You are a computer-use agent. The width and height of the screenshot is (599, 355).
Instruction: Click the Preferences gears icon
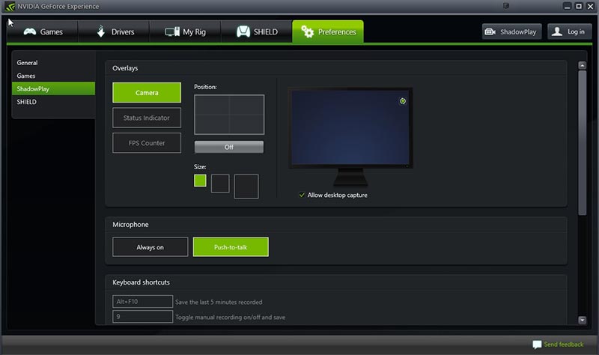tap(307, 32)
